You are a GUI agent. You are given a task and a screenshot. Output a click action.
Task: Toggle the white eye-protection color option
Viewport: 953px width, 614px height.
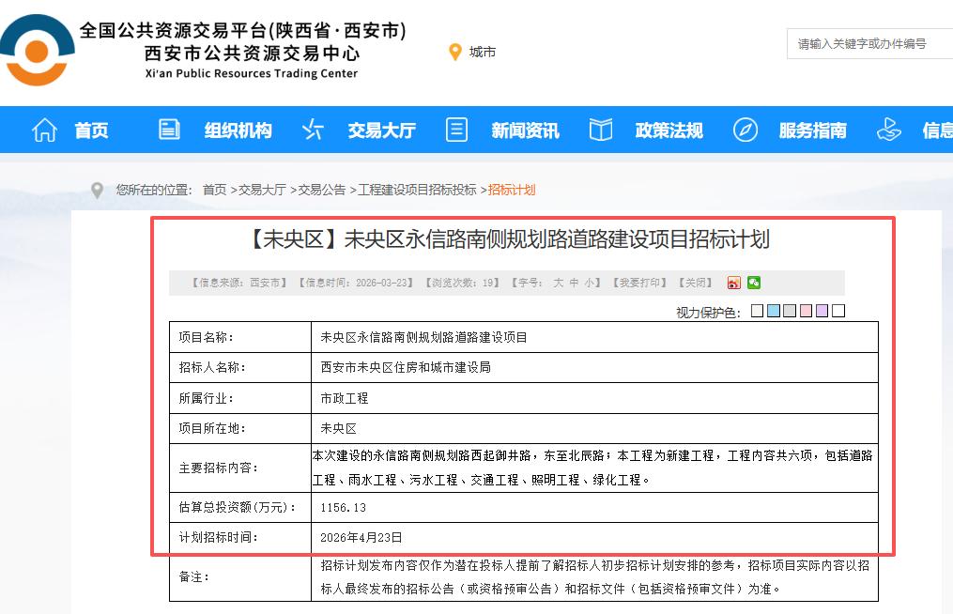click(838, 311)
